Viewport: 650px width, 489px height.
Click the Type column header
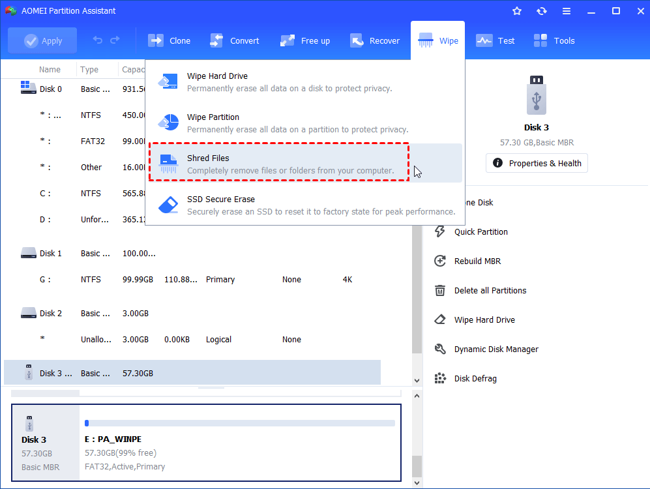pos(89,70)
